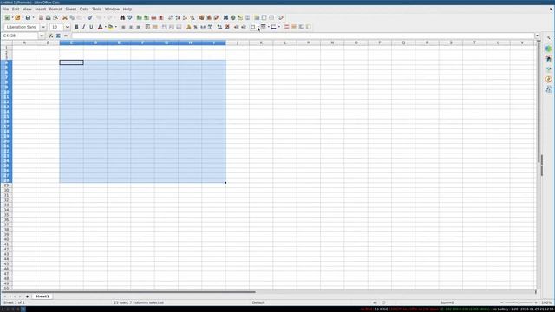Click the Insert Chart icon
This screenshot has width=555, height=312.
coord(209,17)
